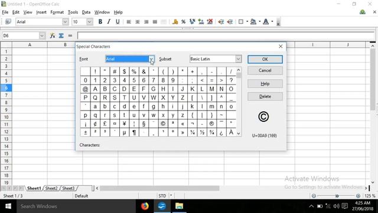The width and height of the screenshot is (378, 213).
Task: Click the Borders icon
Action: 240,22
